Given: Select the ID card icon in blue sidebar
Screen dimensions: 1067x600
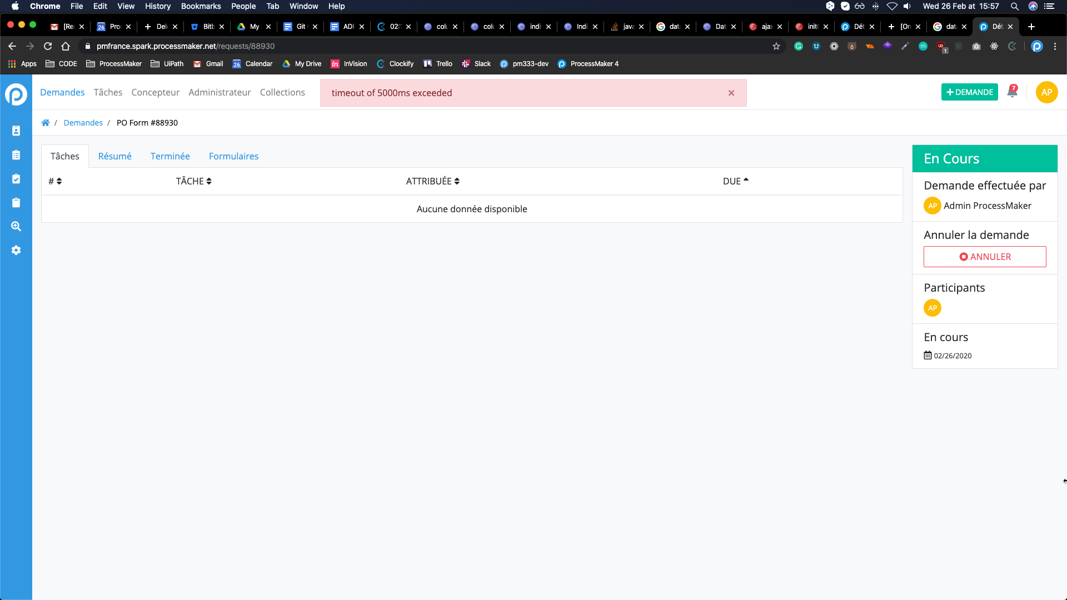Looking at the screenshot, I should click(x=16, y=131).
